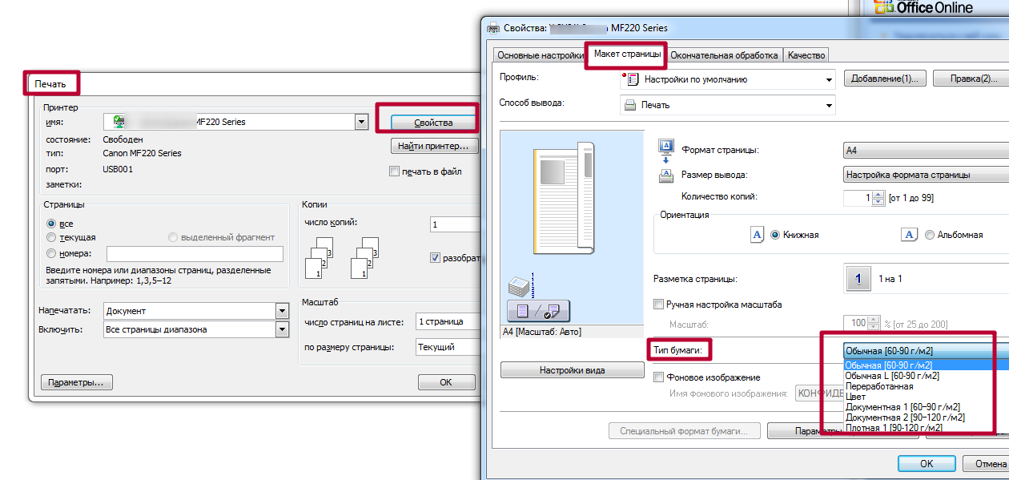Click the preview settings toggle icon button
This screenshot has height=480, width=1009.
coord(538,310)
